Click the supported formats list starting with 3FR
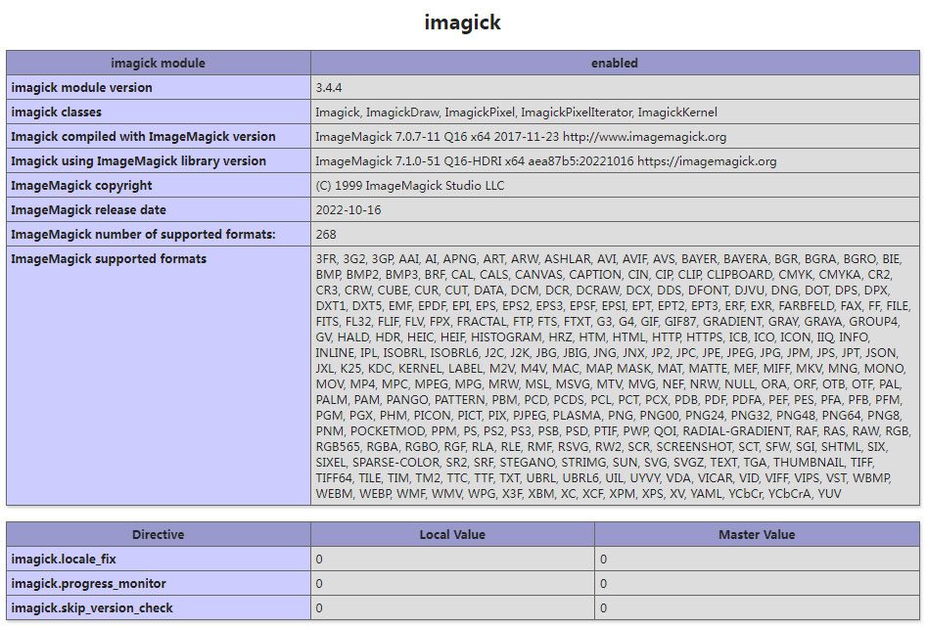 pos(613,376)
